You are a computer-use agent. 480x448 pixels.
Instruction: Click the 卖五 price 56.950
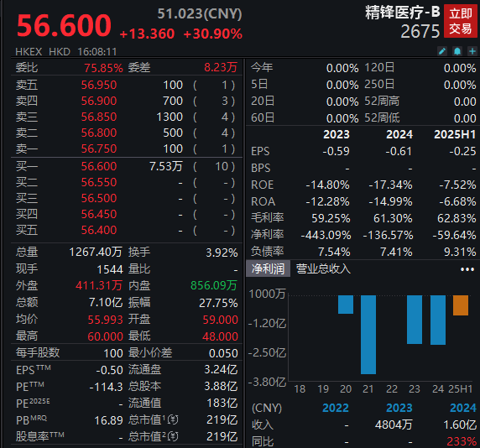(x=99, y=85)
